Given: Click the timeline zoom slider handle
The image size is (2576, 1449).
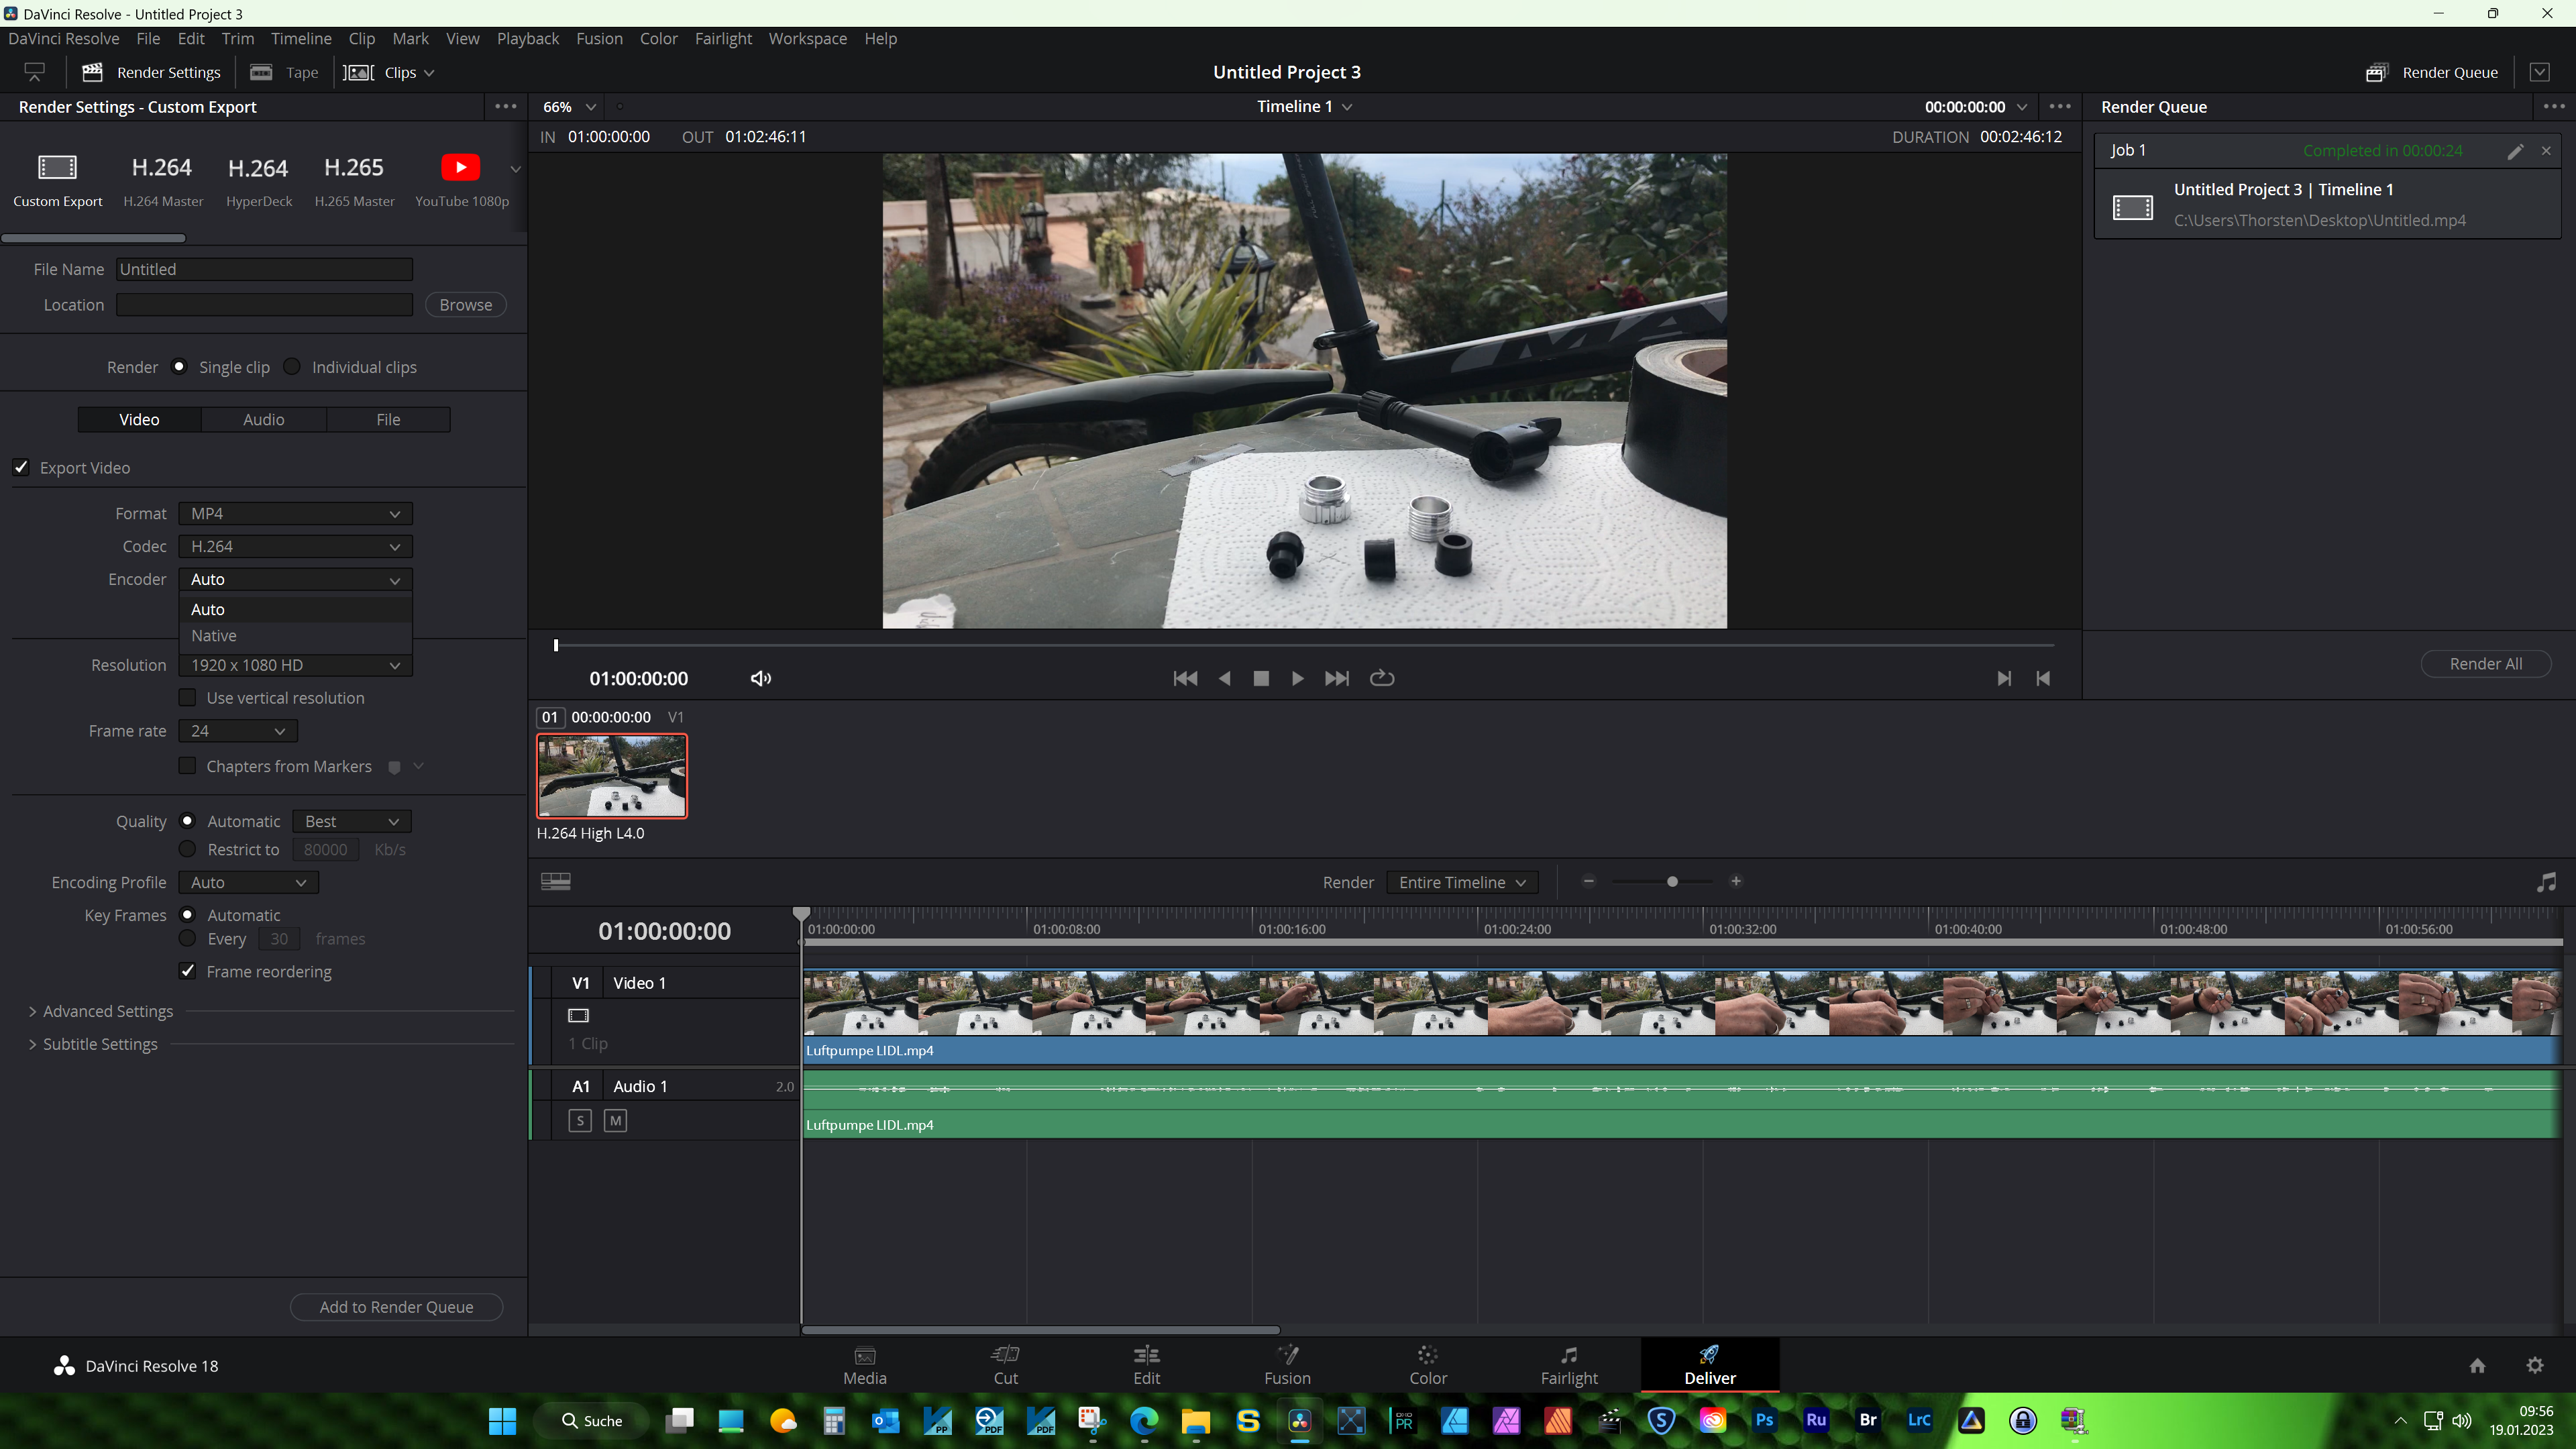Looking at the screenshot, I should pyautogui.click(x=1672, y=881).
